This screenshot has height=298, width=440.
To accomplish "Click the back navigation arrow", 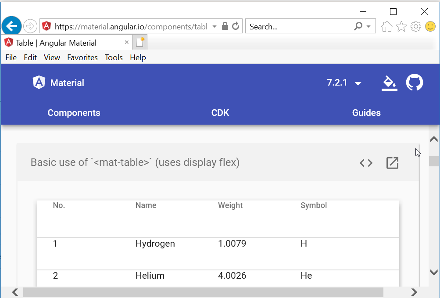I will 11,26.
